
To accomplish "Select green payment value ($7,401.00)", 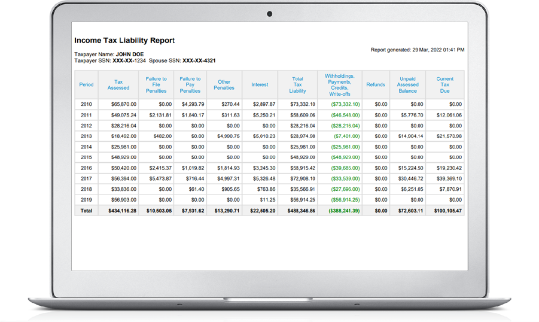I will coord(347,136).
